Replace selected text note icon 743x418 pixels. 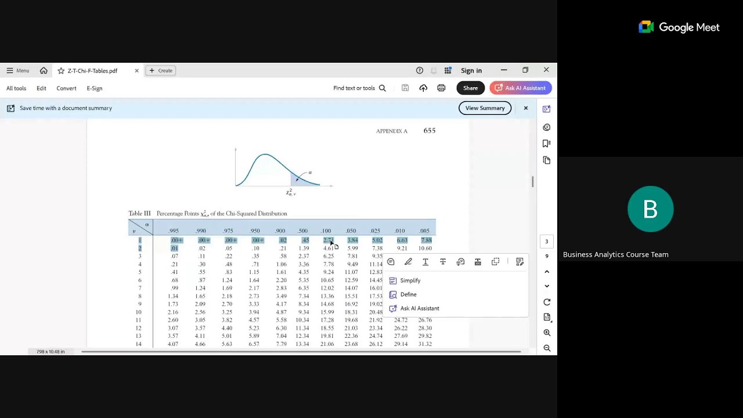coord(460,262)
